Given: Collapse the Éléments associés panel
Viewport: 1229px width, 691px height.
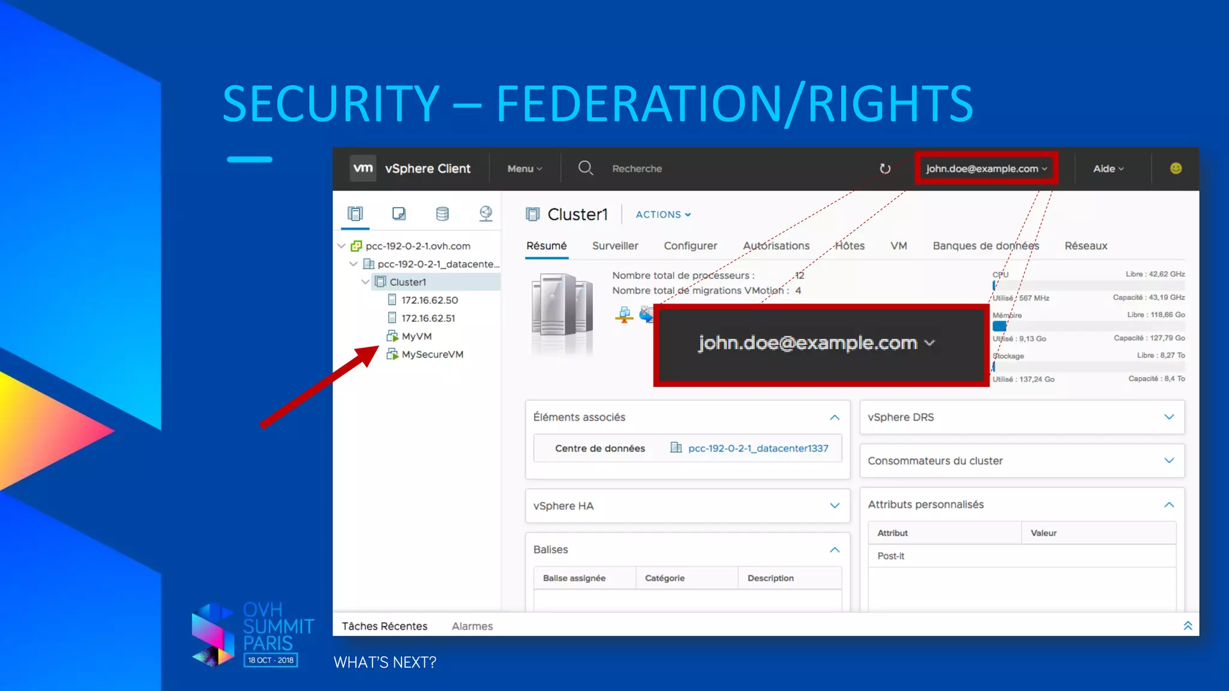Looking at the screenshot, I should click(x=834, y=417).
